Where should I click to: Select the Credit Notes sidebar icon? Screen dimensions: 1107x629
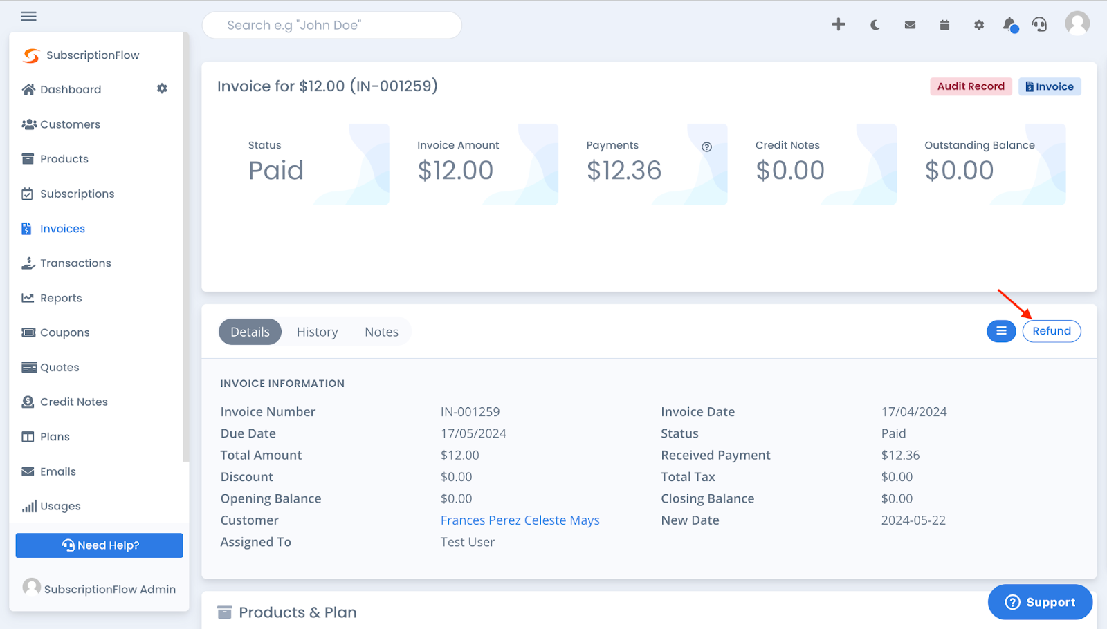click(x=28, y=401)
